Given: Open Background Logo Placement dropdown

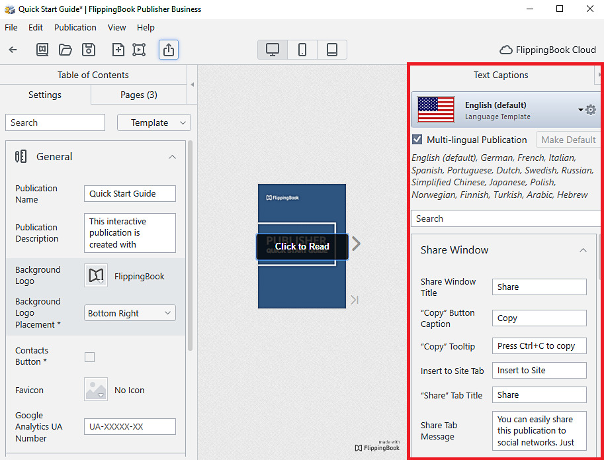Looking at the screenshot, I should 130,313.
